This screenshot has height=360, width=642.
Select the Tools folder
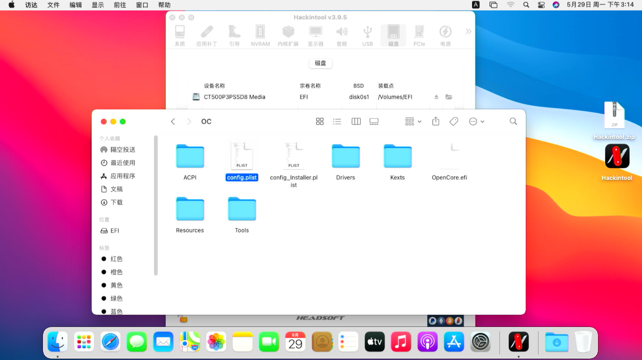pyautogui.click(x=242, y=215)
